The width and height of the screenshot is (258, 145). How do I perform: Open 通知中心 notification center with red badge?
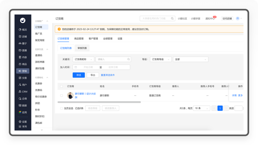point(210,19)
